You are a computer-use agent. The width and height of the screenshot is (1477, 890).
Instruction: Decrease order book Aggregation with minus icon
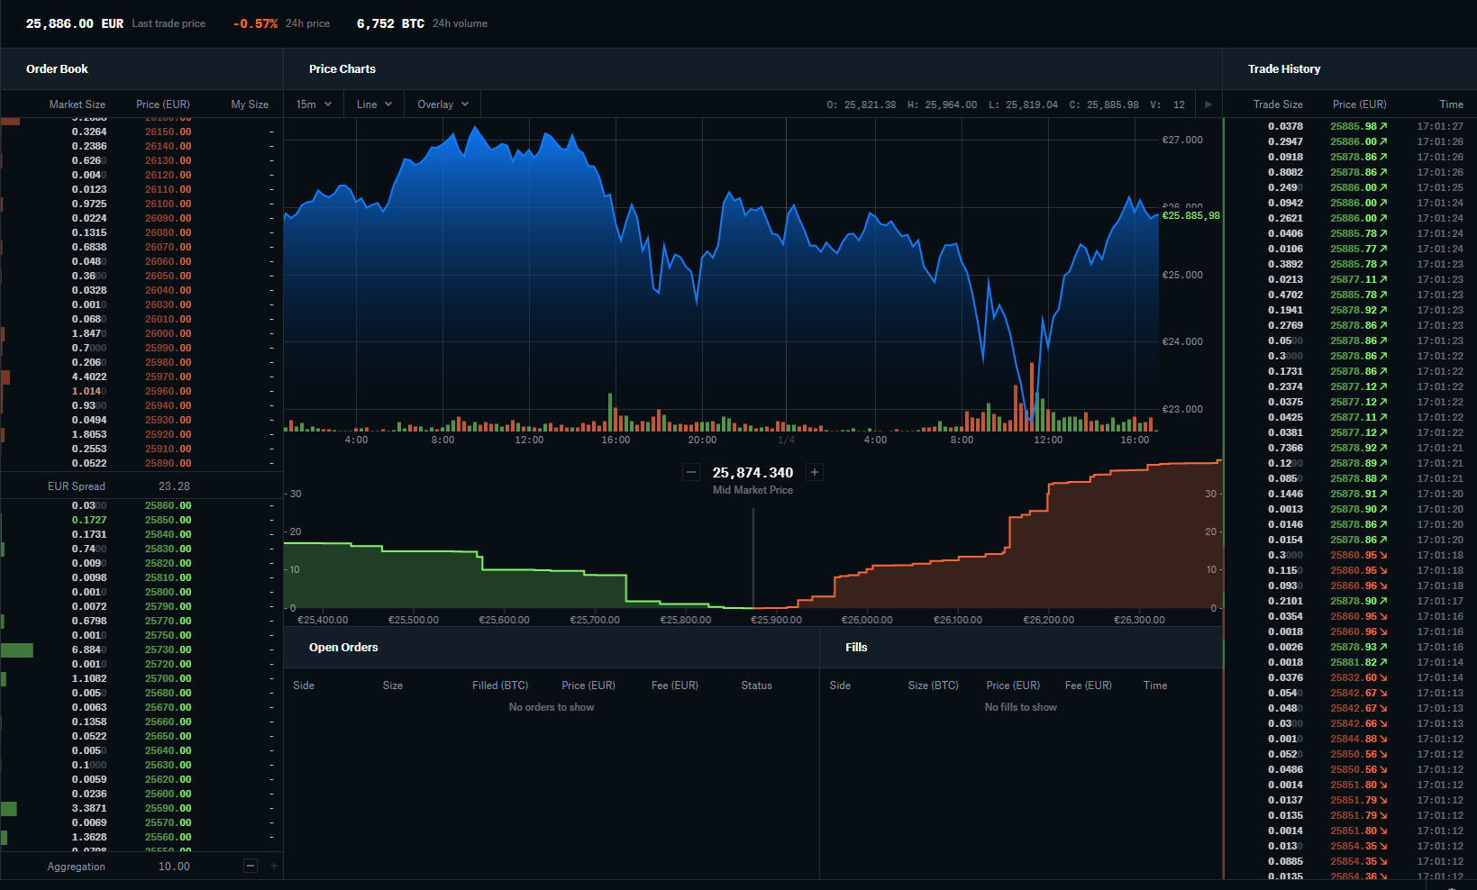point(251,866)
